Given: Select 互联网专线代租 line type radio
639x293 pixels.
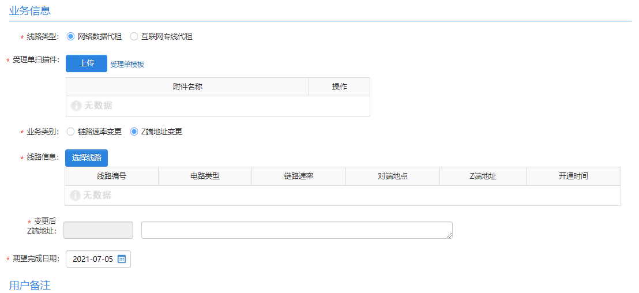Looking at the screenshot, I should [x=134, y=37].
